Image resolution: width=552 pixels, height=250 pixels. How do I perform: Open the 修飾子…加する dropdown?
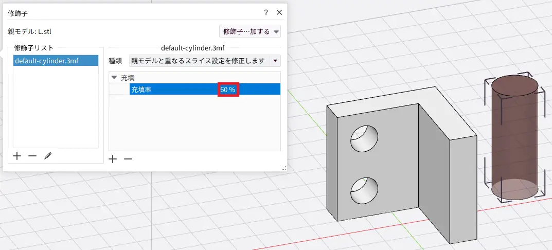[250, 31]
